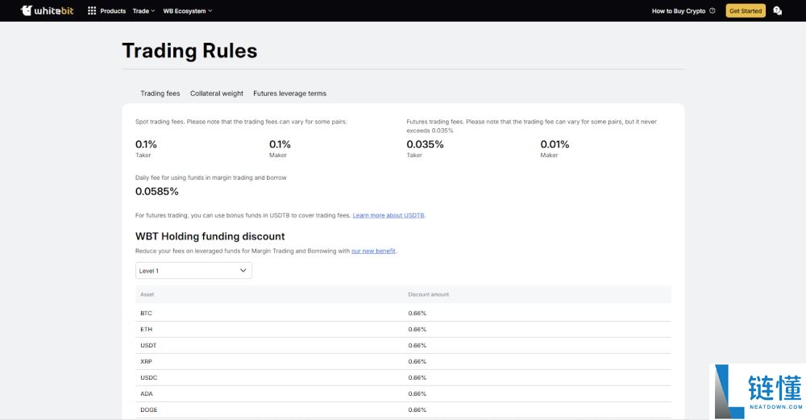806x420 pixels.
Task: Select the ETH asset row
Action: coord(403,329)
